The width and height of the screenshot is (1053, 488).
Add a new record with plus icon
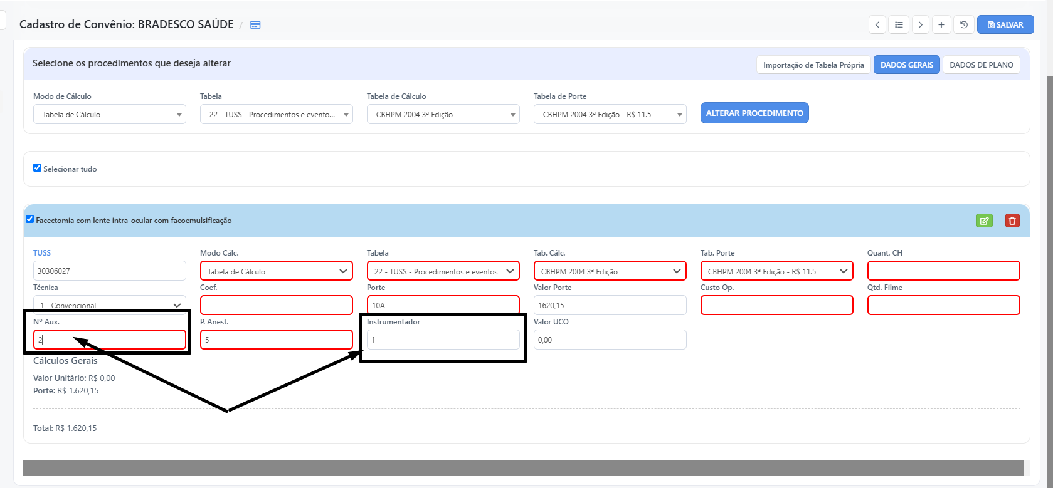pyautogui.click(x=941, y=25)
